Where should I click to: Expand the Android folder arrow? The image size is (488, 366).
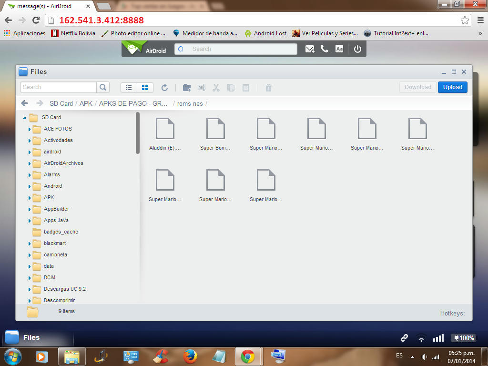pos(30,186)
